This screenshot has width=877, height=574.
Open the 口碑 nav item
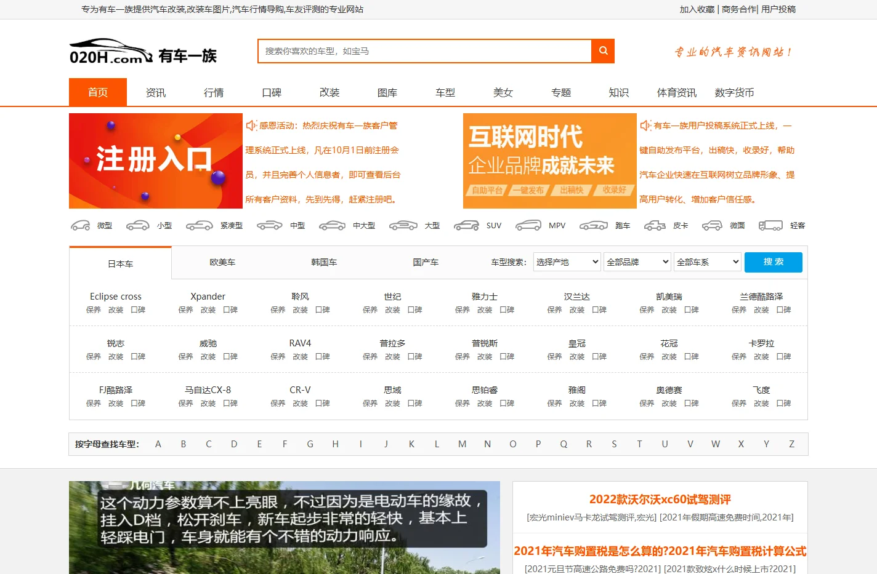click(272, 92)
